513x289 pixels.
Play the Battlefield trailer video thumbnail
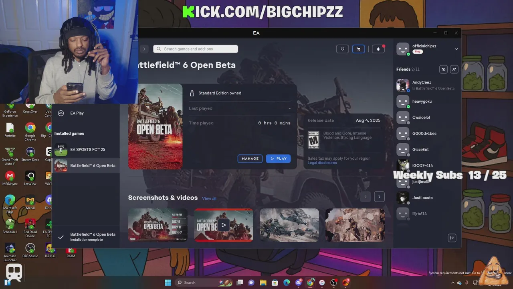[x=224, y=225]
